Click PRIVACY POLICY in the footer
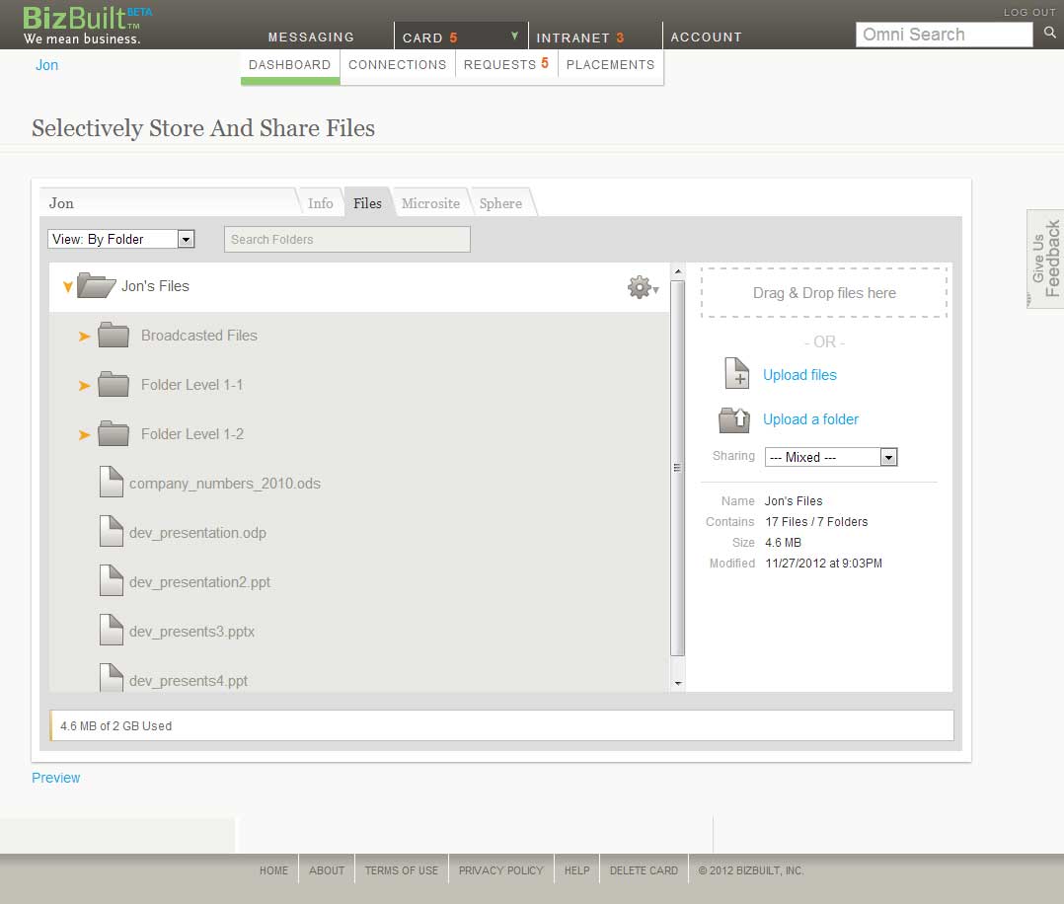The image size is (1064, 904). coord(500,870)
